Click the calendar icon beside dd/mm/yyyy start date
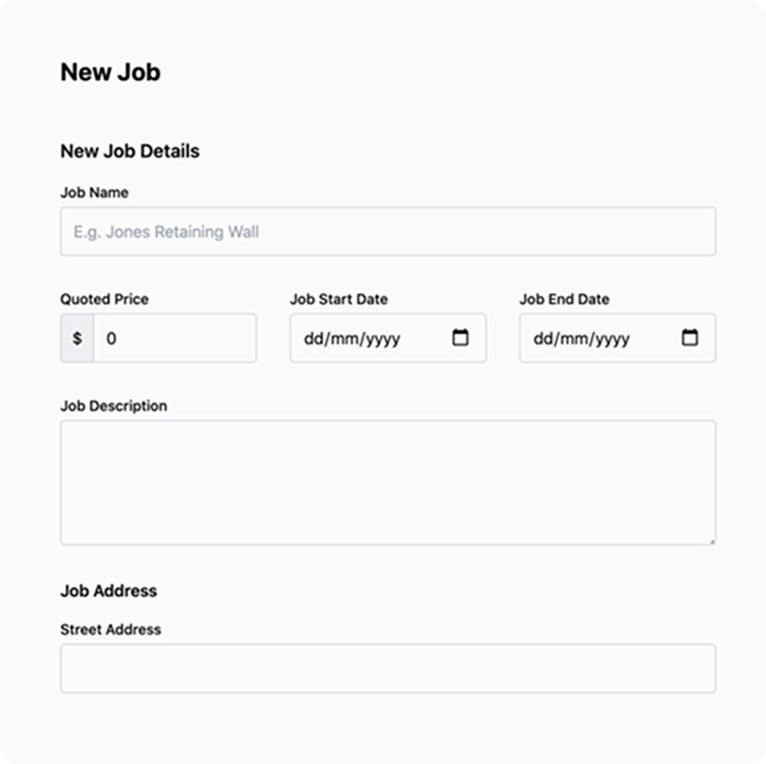This screenshot has height=764, width=766. (460, 339)
